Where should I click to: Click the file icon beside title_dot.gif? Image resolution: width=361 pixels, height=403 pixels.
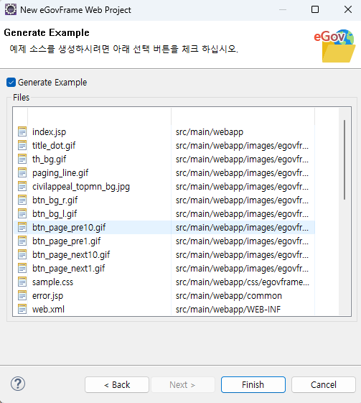click(22, 145)
